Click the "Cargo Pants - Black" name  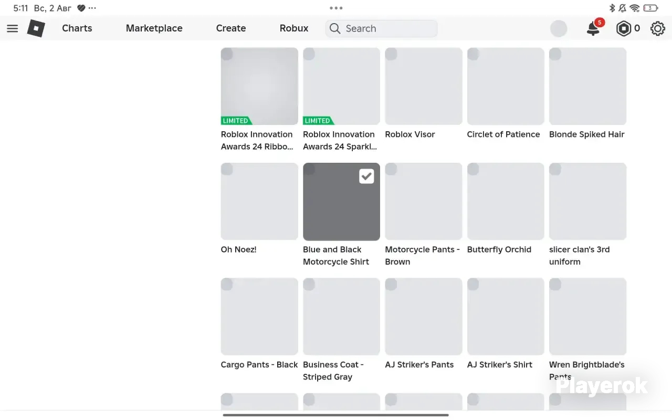259,364
